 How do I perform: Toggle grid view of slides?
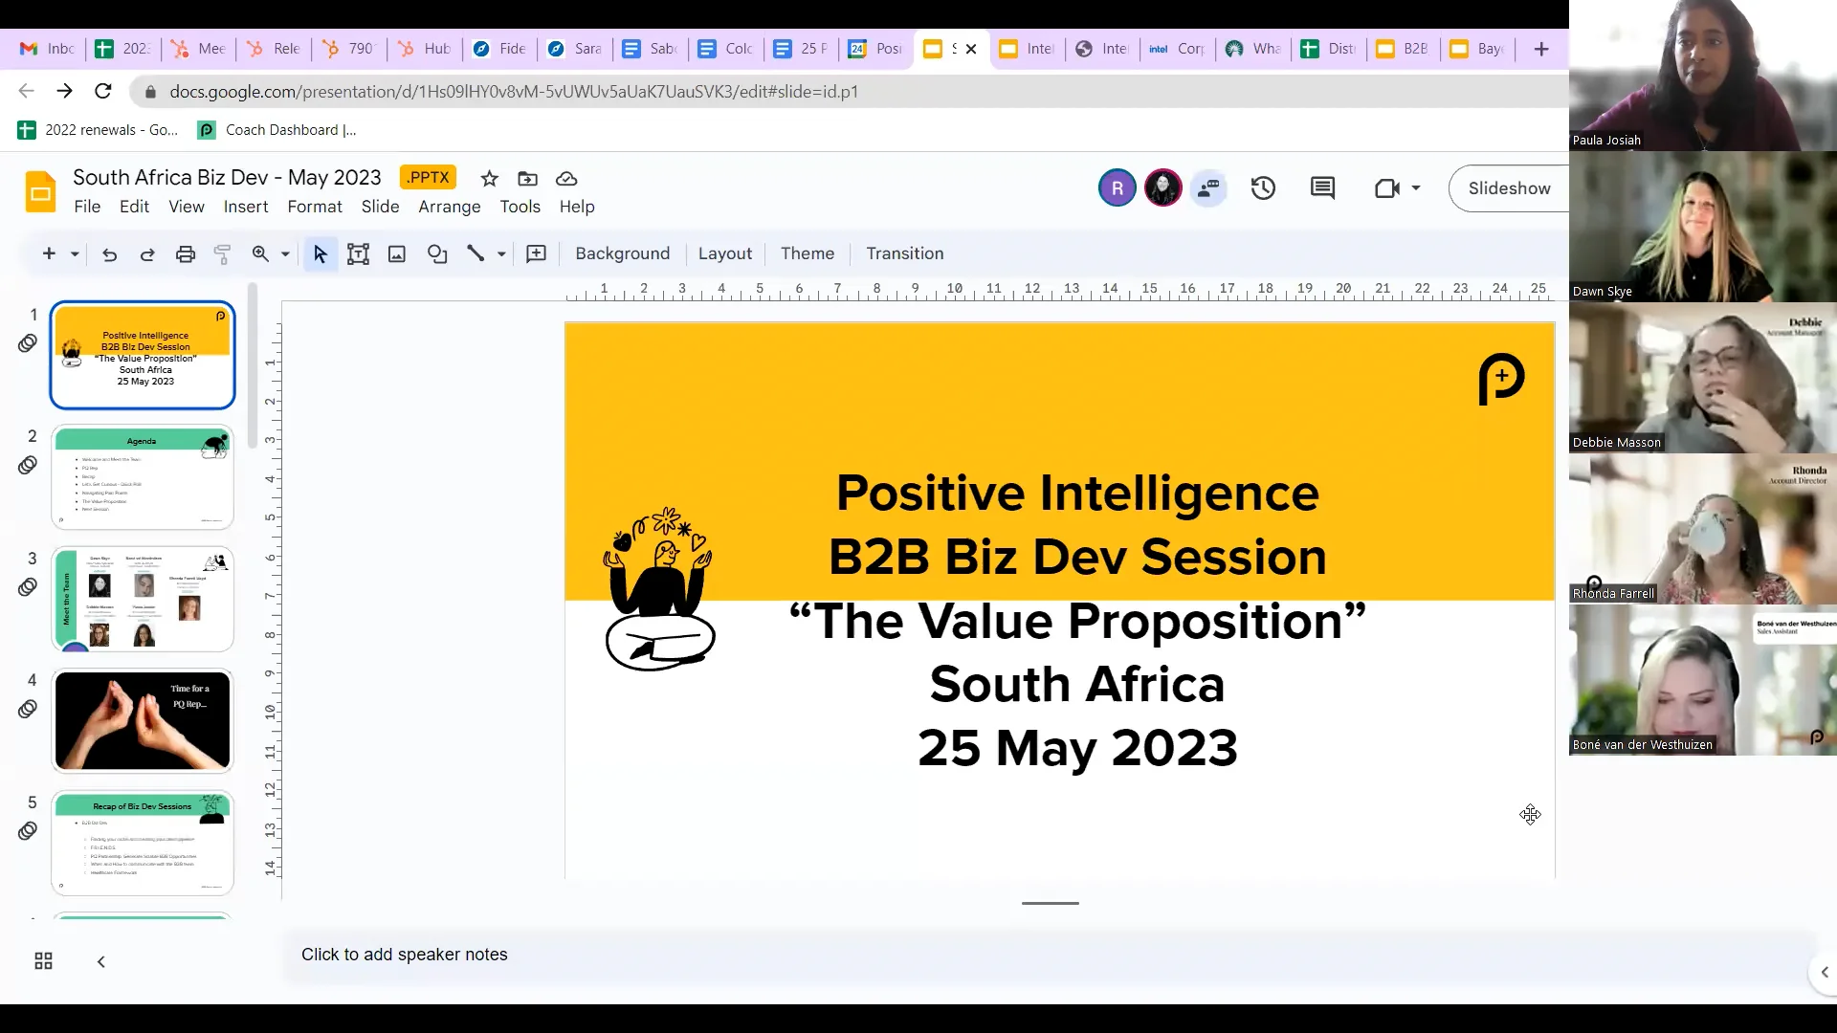click(42, 960)
